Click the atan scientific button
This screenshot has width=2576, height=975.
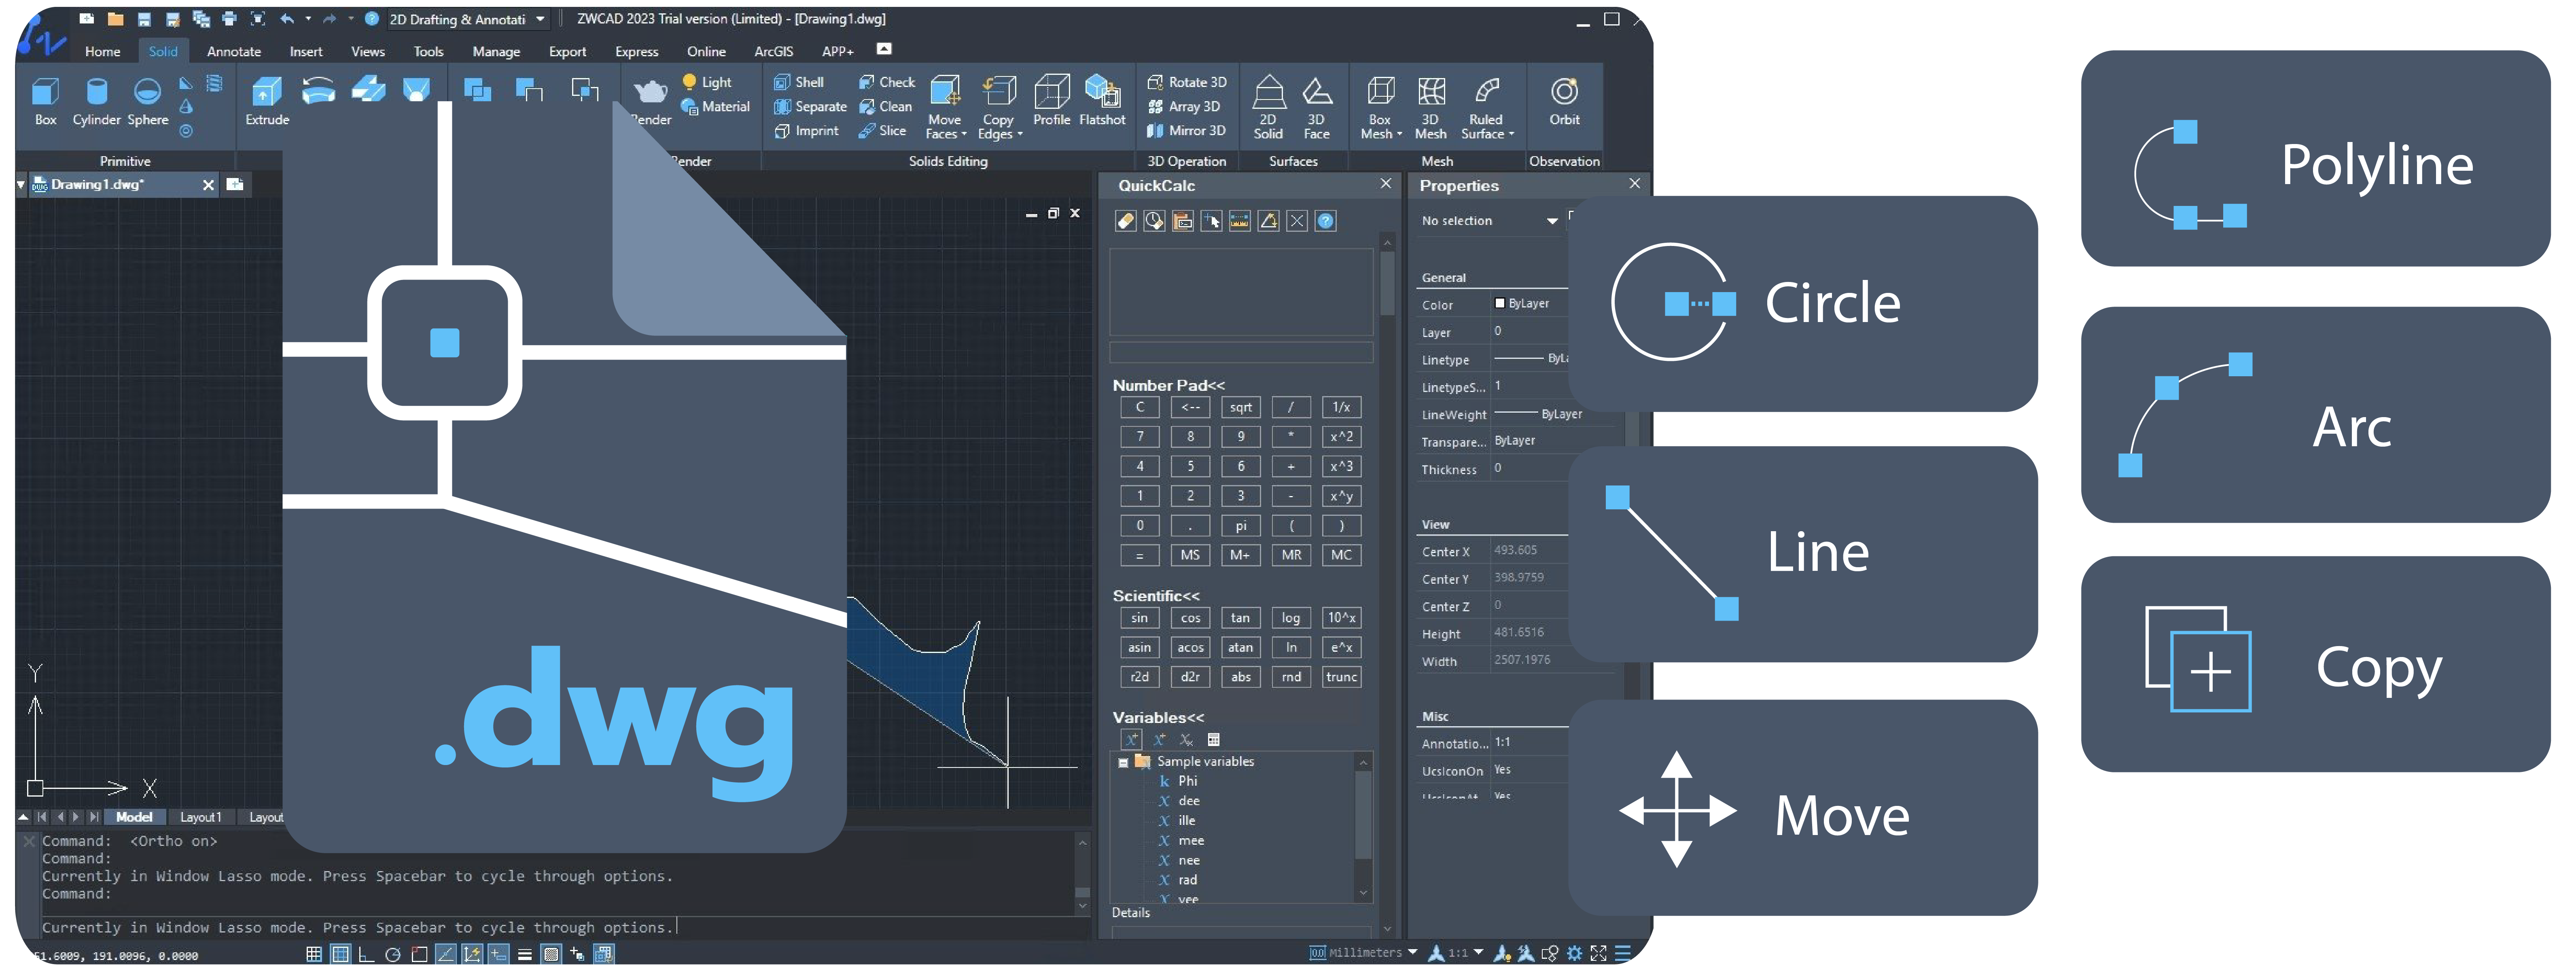pos(1241,648)
